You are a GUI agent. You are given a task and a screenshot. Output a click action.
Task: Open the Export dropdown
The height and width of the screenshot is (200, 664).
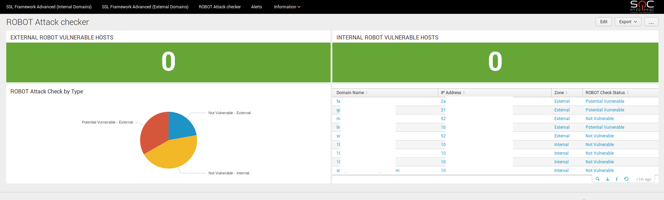click(x=628, y=22)
